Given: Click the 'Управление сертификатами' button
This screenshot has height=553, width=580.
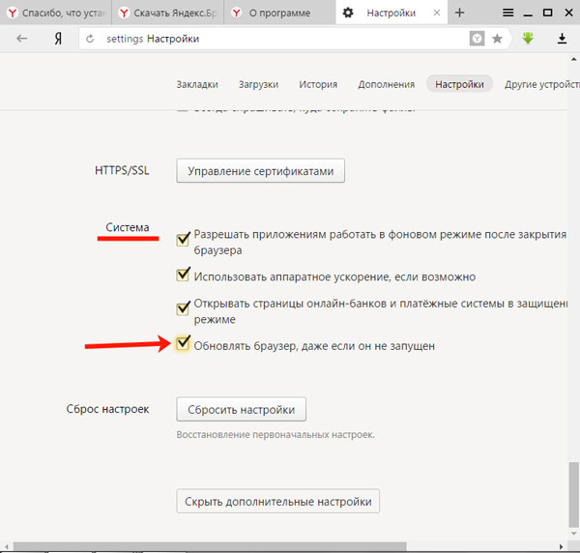Looking at the screenshot, I should tap(260, 171).
